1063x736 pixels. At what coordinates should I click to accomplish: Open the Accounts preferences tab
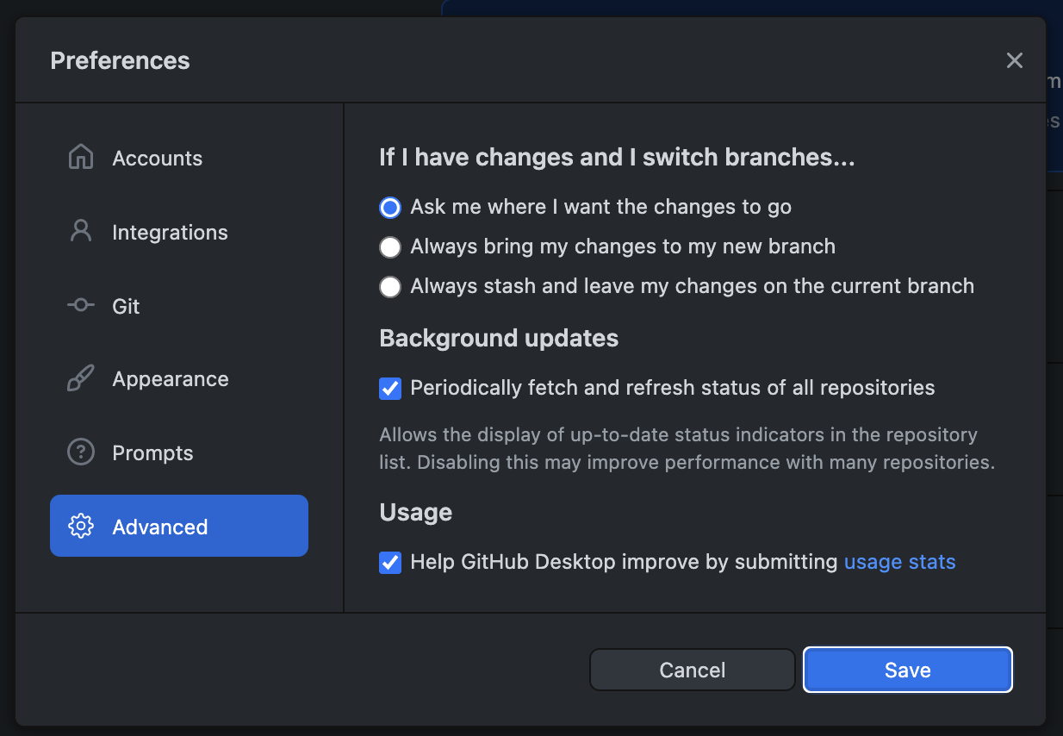tap(179, 158)
